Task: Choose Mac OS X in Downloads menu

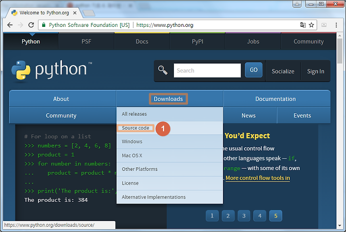Action: [170, 155]
